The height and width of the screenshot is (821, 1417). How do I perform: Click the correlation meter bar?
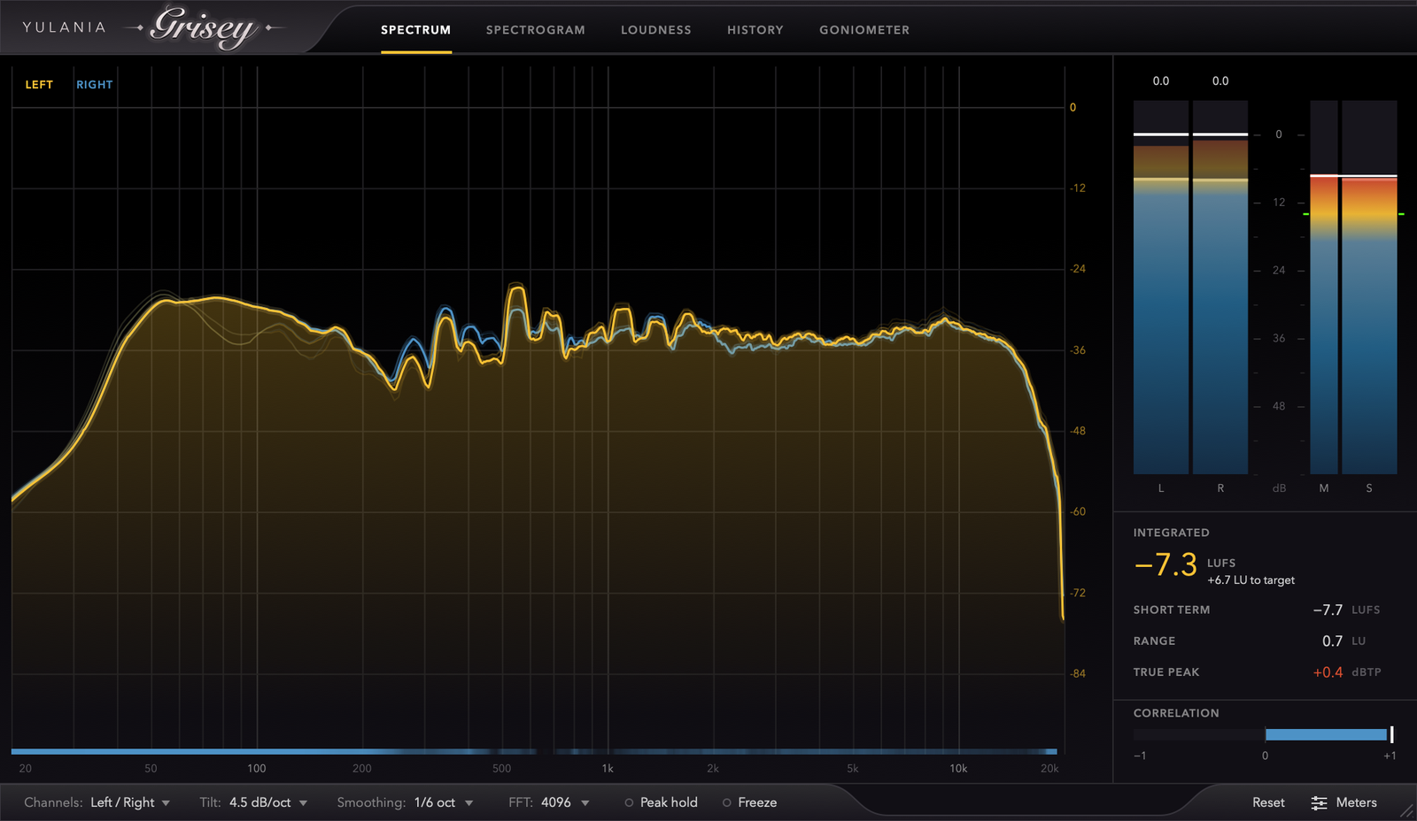(1263, 734)
